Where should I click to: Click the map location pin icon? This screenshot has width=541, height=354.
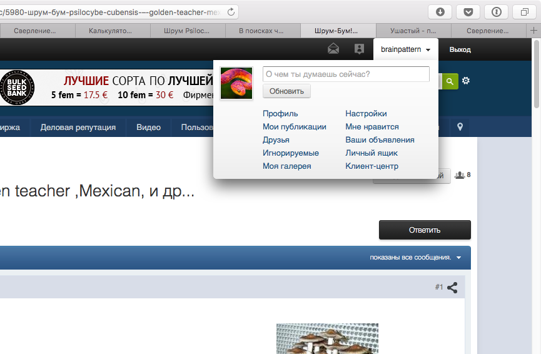460,127
